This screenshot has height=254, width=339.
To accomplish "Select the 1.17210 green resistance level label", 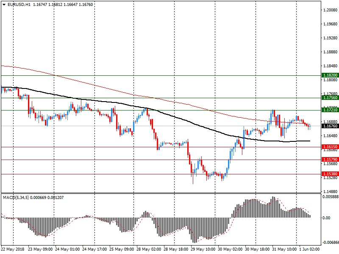I will [330, 110].
